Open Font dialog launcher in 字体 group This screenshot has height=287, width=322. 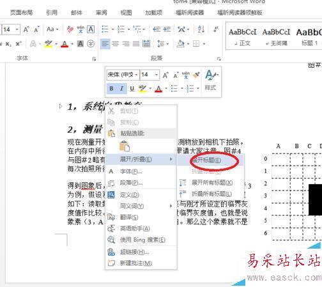pos(94,59)
